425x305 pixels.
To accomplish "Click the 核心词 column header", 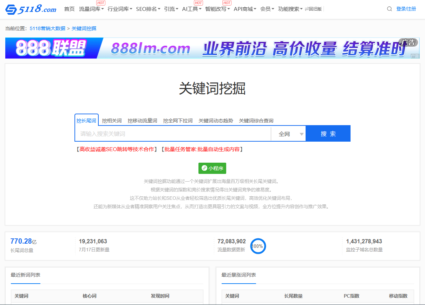I will point(90,296).
